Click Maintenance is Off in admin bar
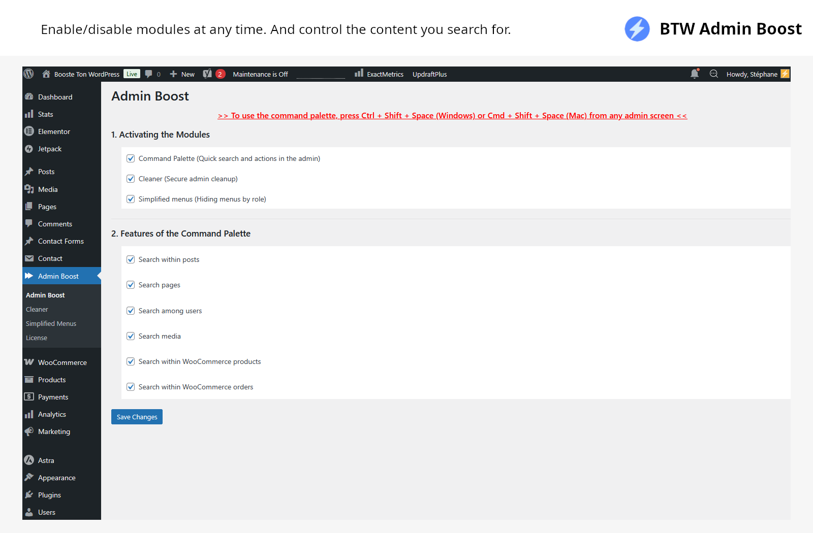Viewport: 813px width, 533px height. 260,74
